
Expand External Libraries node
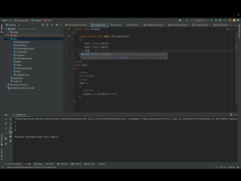click(x=5, y=84)
